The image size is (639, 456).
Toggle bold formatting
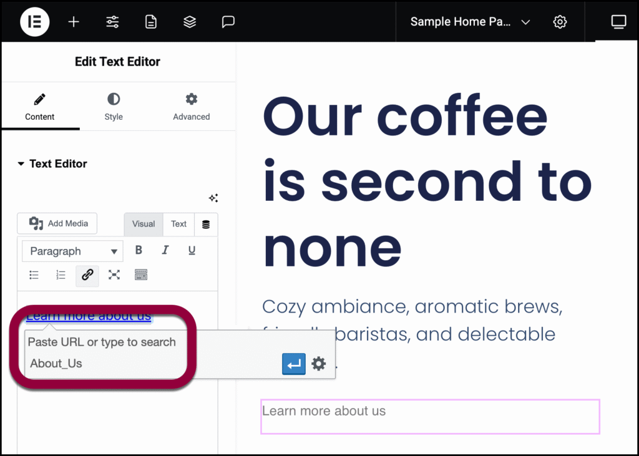pyautogui.click(x=139, y=250)
